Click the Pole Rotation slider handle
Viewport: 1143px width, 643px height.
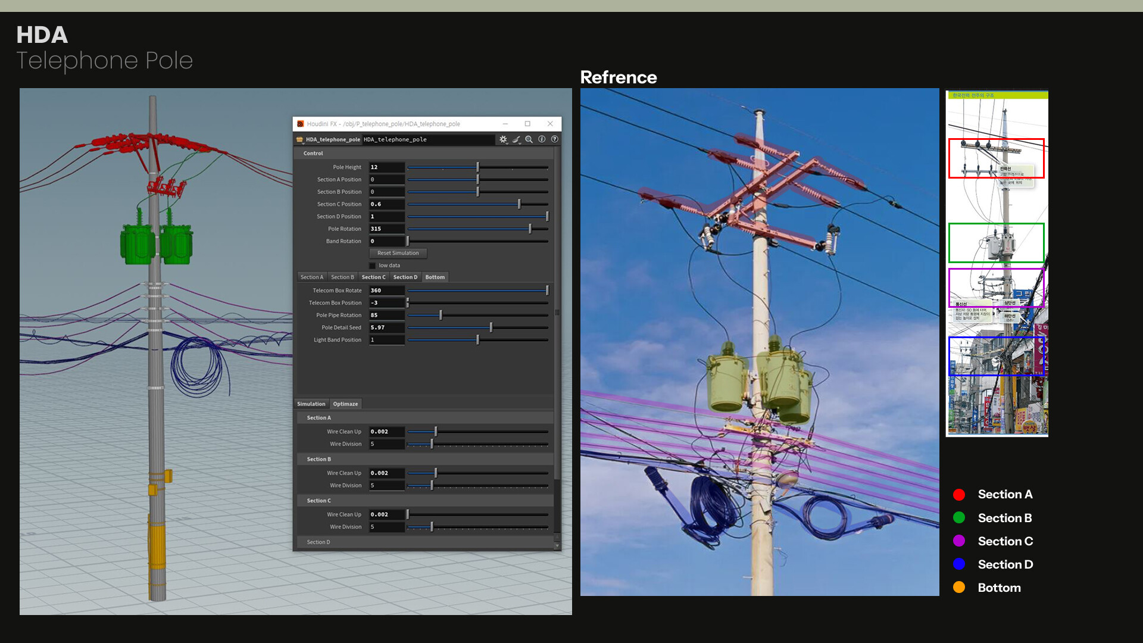pos(530,229)
